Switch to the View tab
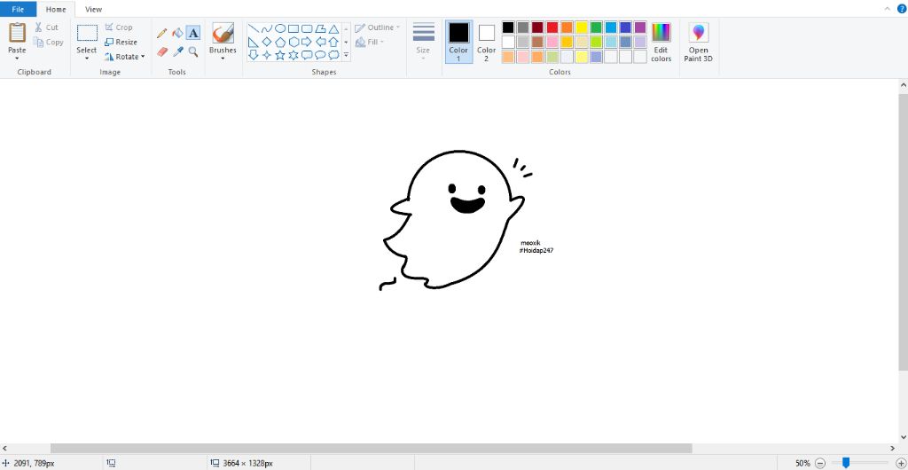Screen dimensions: 908x470 [93, 9]
